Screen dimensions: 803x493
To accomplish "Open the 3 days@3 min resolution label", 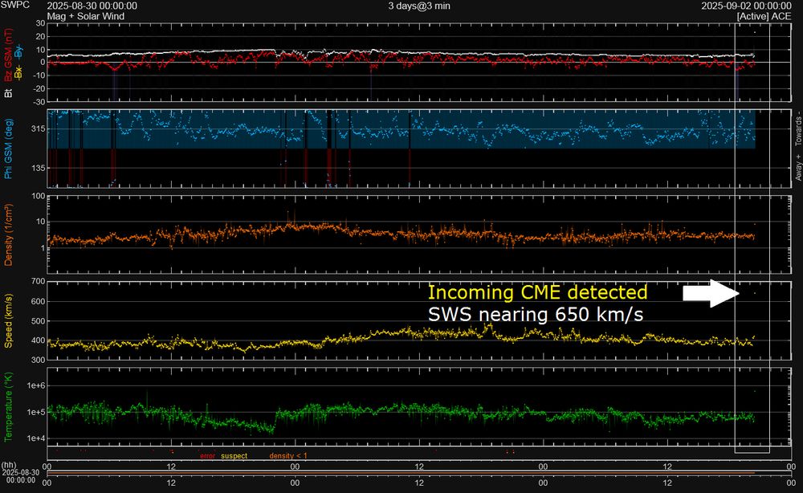I will (419, 6).
